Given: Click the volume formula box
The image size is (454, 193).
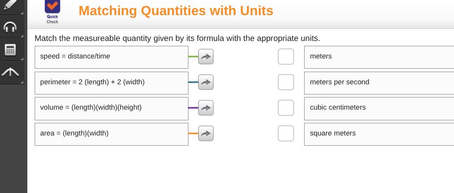Looking at the screenshot, I should click(x=111, y=109).
